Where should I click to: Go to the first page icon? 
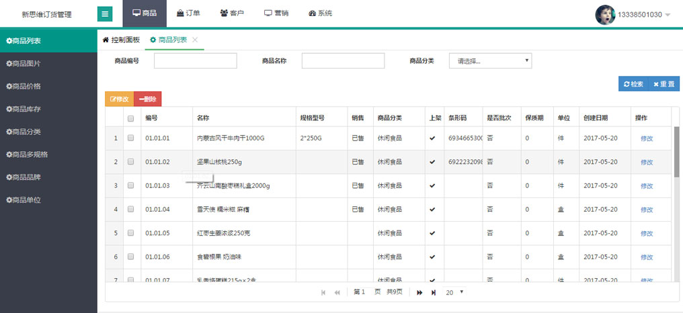[x=323, y=293]
